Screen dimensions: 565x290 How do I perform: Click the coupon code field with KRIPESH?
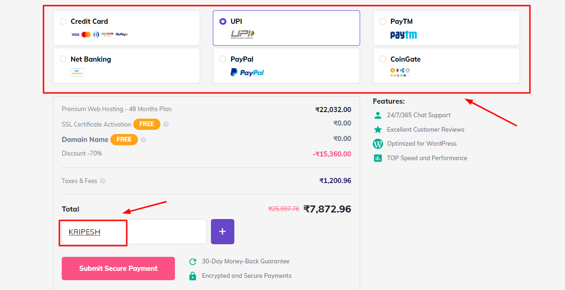pyautogui.click(x=134, y=232)
